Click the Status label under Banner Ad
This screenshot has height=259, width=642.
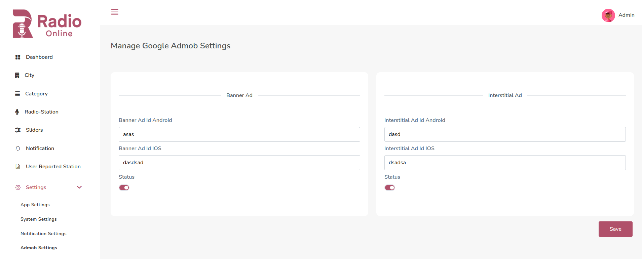click(126, 177)
